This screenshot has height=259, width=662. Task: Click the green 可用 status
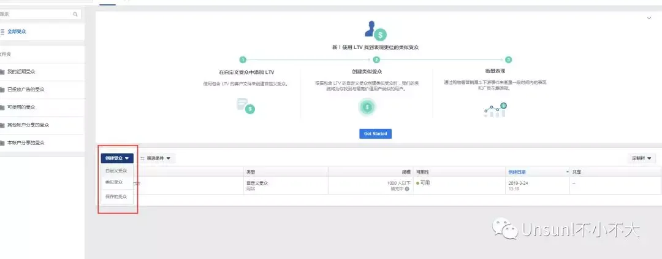pos(423,183)
